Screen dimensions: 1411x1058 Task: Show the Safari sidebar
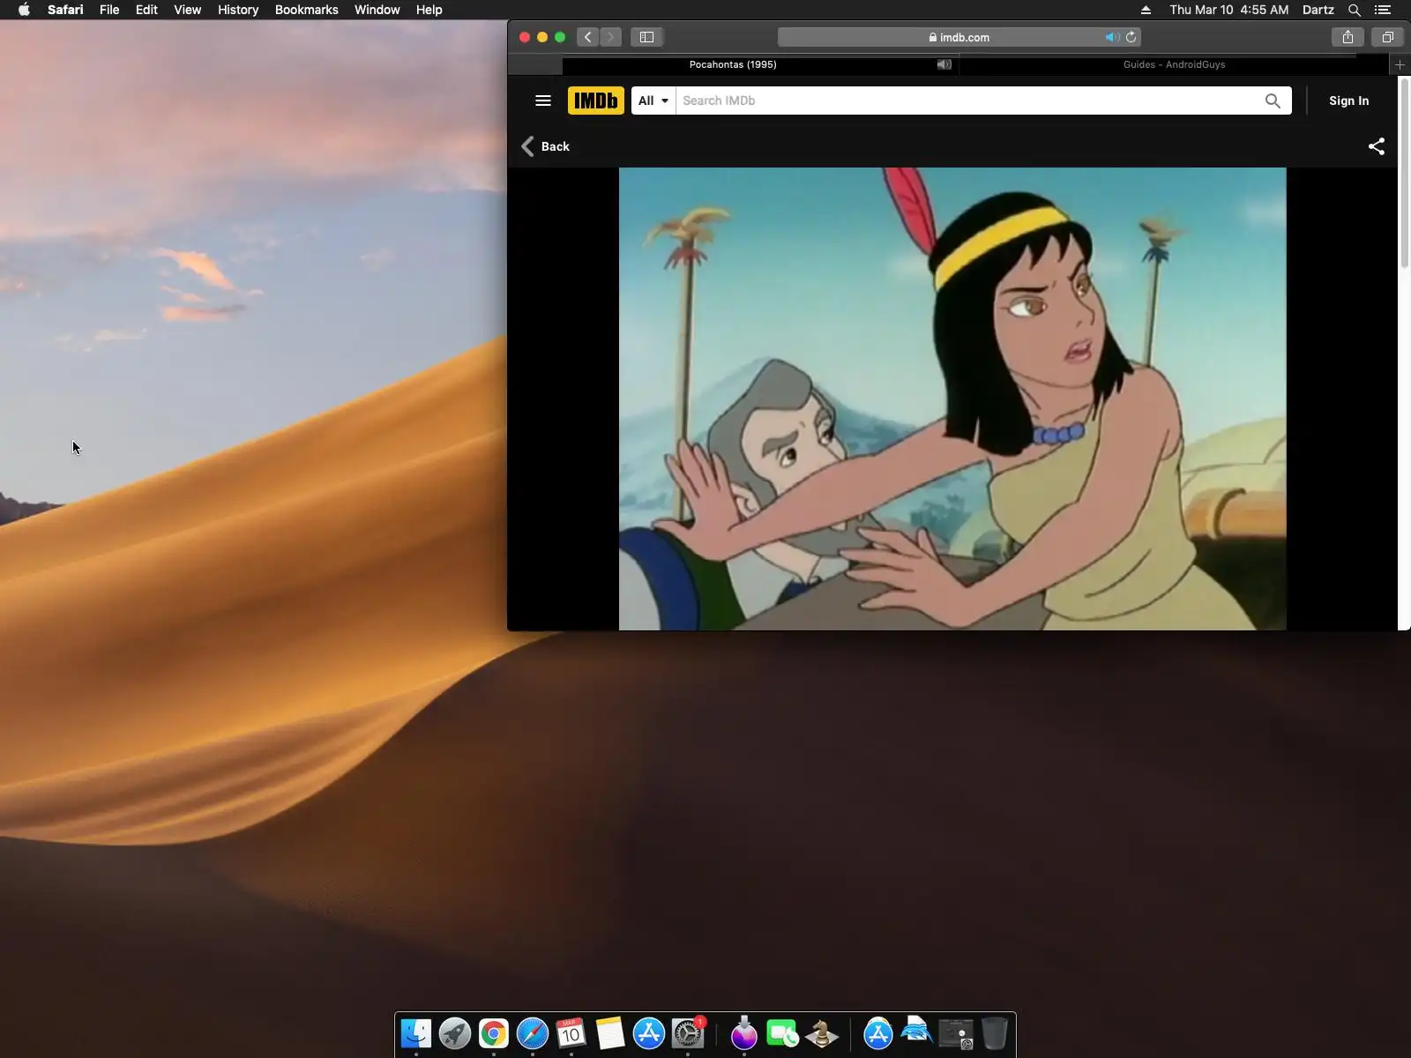(x=646, y=37)
